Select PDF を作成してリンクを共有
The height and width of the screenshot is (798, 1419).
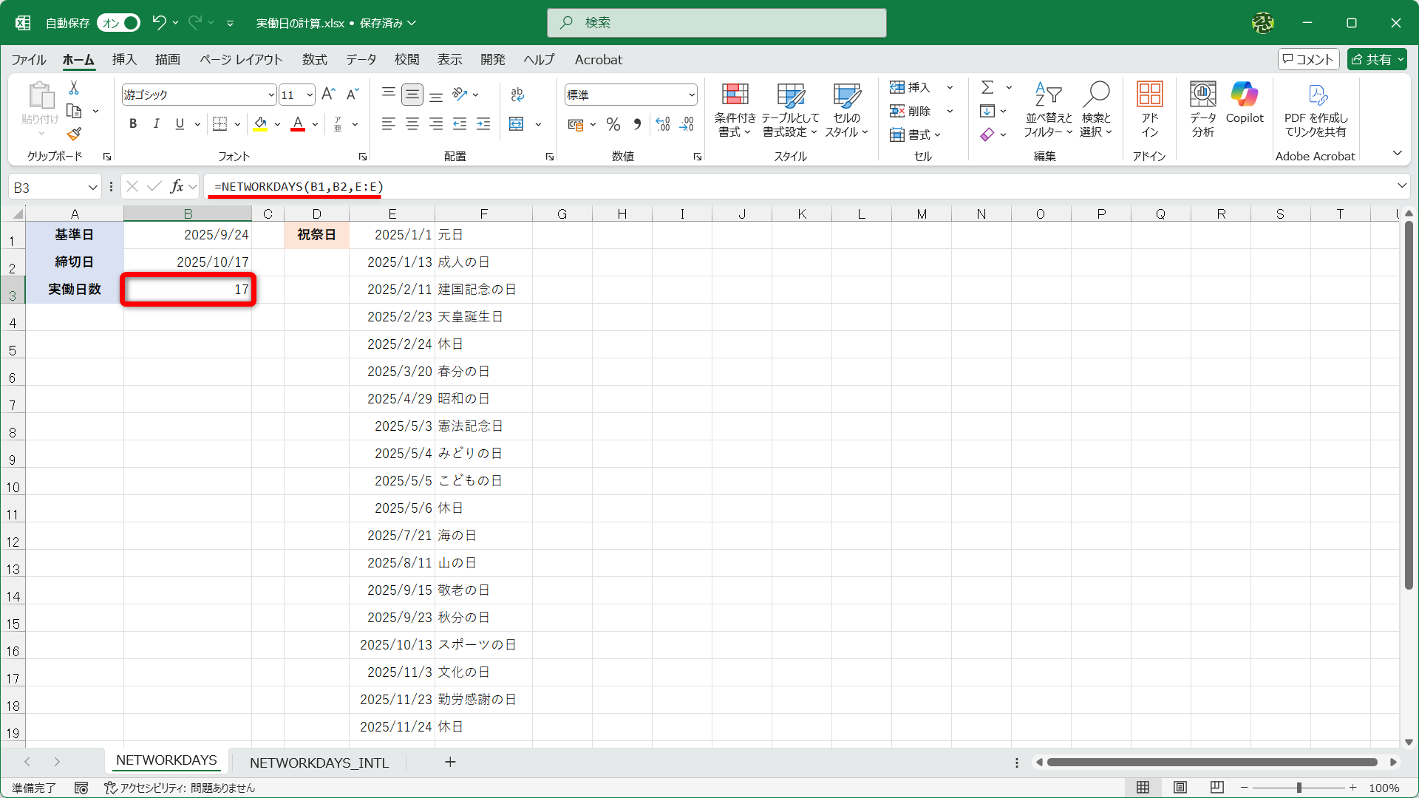[1318, 115]
